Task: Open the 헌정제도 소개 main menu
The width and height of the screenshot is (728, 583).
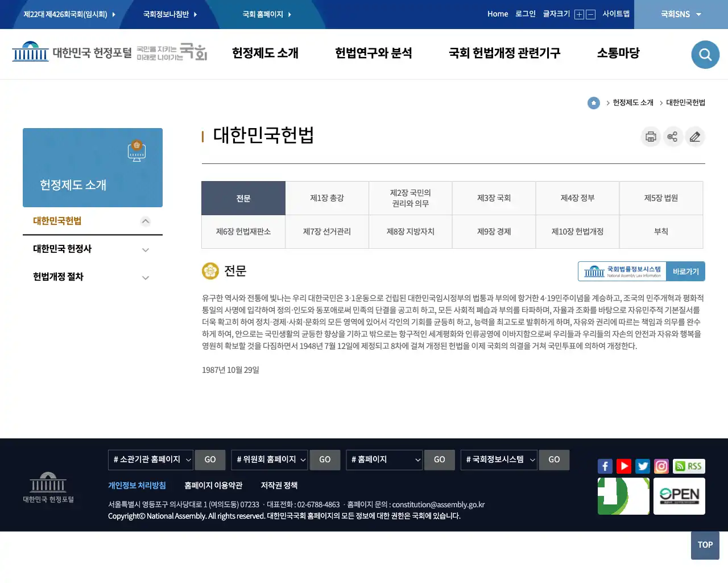Action: 265,53
